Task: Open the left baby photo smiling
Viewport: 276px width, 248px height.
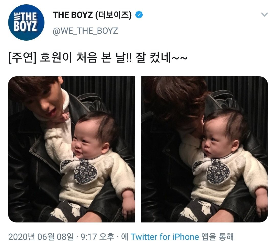Action: point(72,149)
